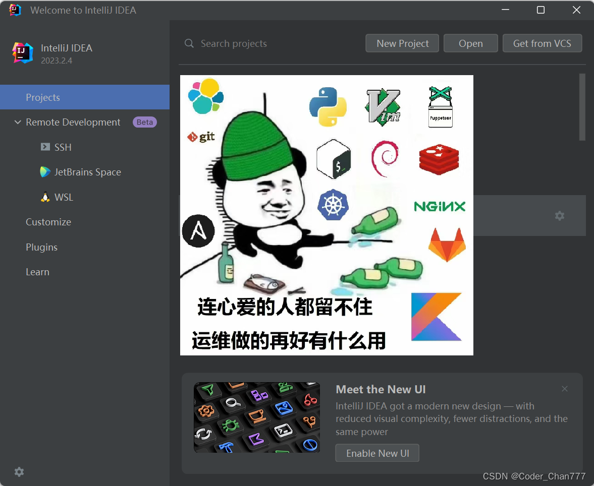Open the Projects section
Screen dimensions: 594x486
pos(84,97)
